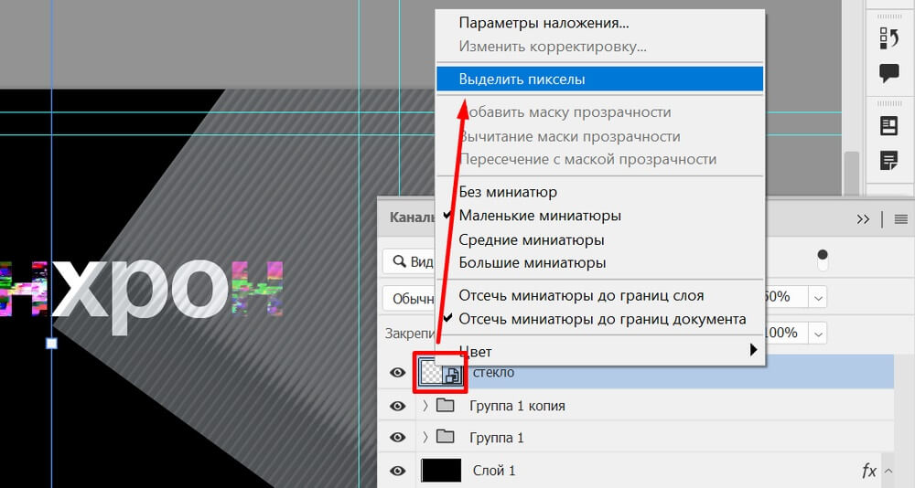Toggle the layer filter switch
915x488 pixels.
coord(823,260)
